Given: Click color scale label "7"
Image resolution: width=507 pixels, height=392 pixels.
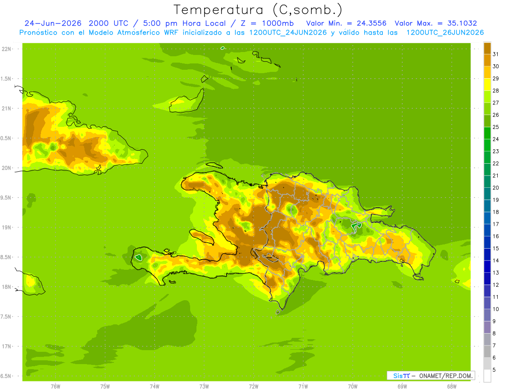Looking at the screenshot, I should (494, 345).
